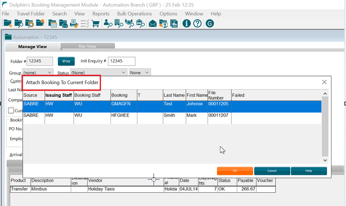Select the Manage View tab
Viewport: 346px width, 206px height.
point(32,46)
